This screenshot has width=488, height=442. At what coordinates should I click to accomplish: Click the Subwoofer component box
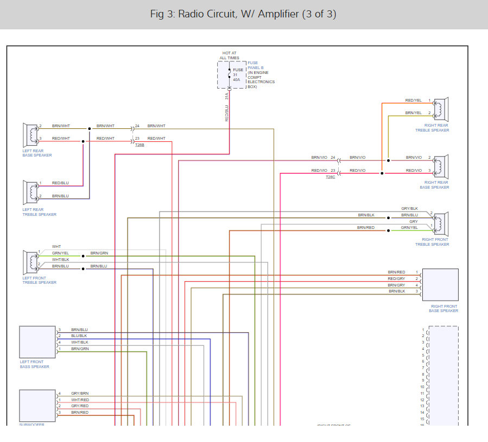click(x=37, y=406)
